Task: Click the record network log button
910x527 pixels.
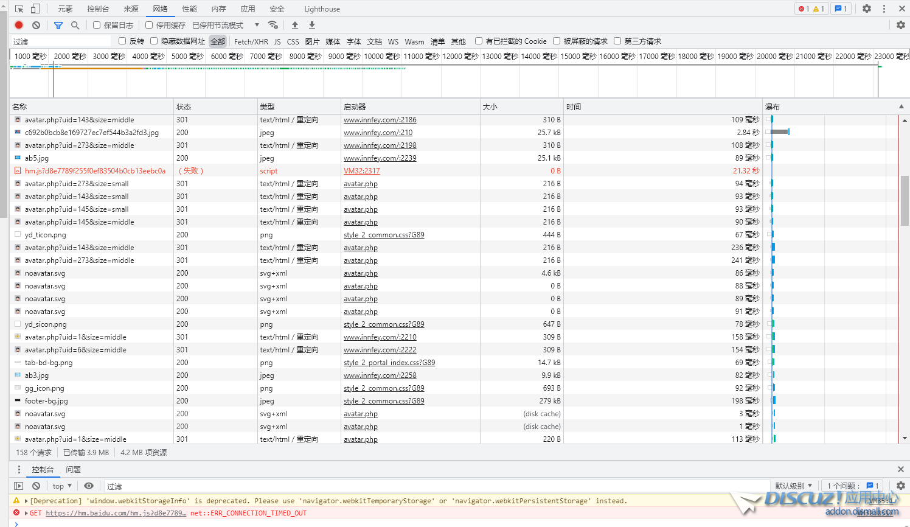Action: tap(19, 25)
